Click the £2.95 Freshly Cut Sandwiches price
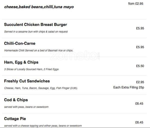 click(x=140, y=82)
